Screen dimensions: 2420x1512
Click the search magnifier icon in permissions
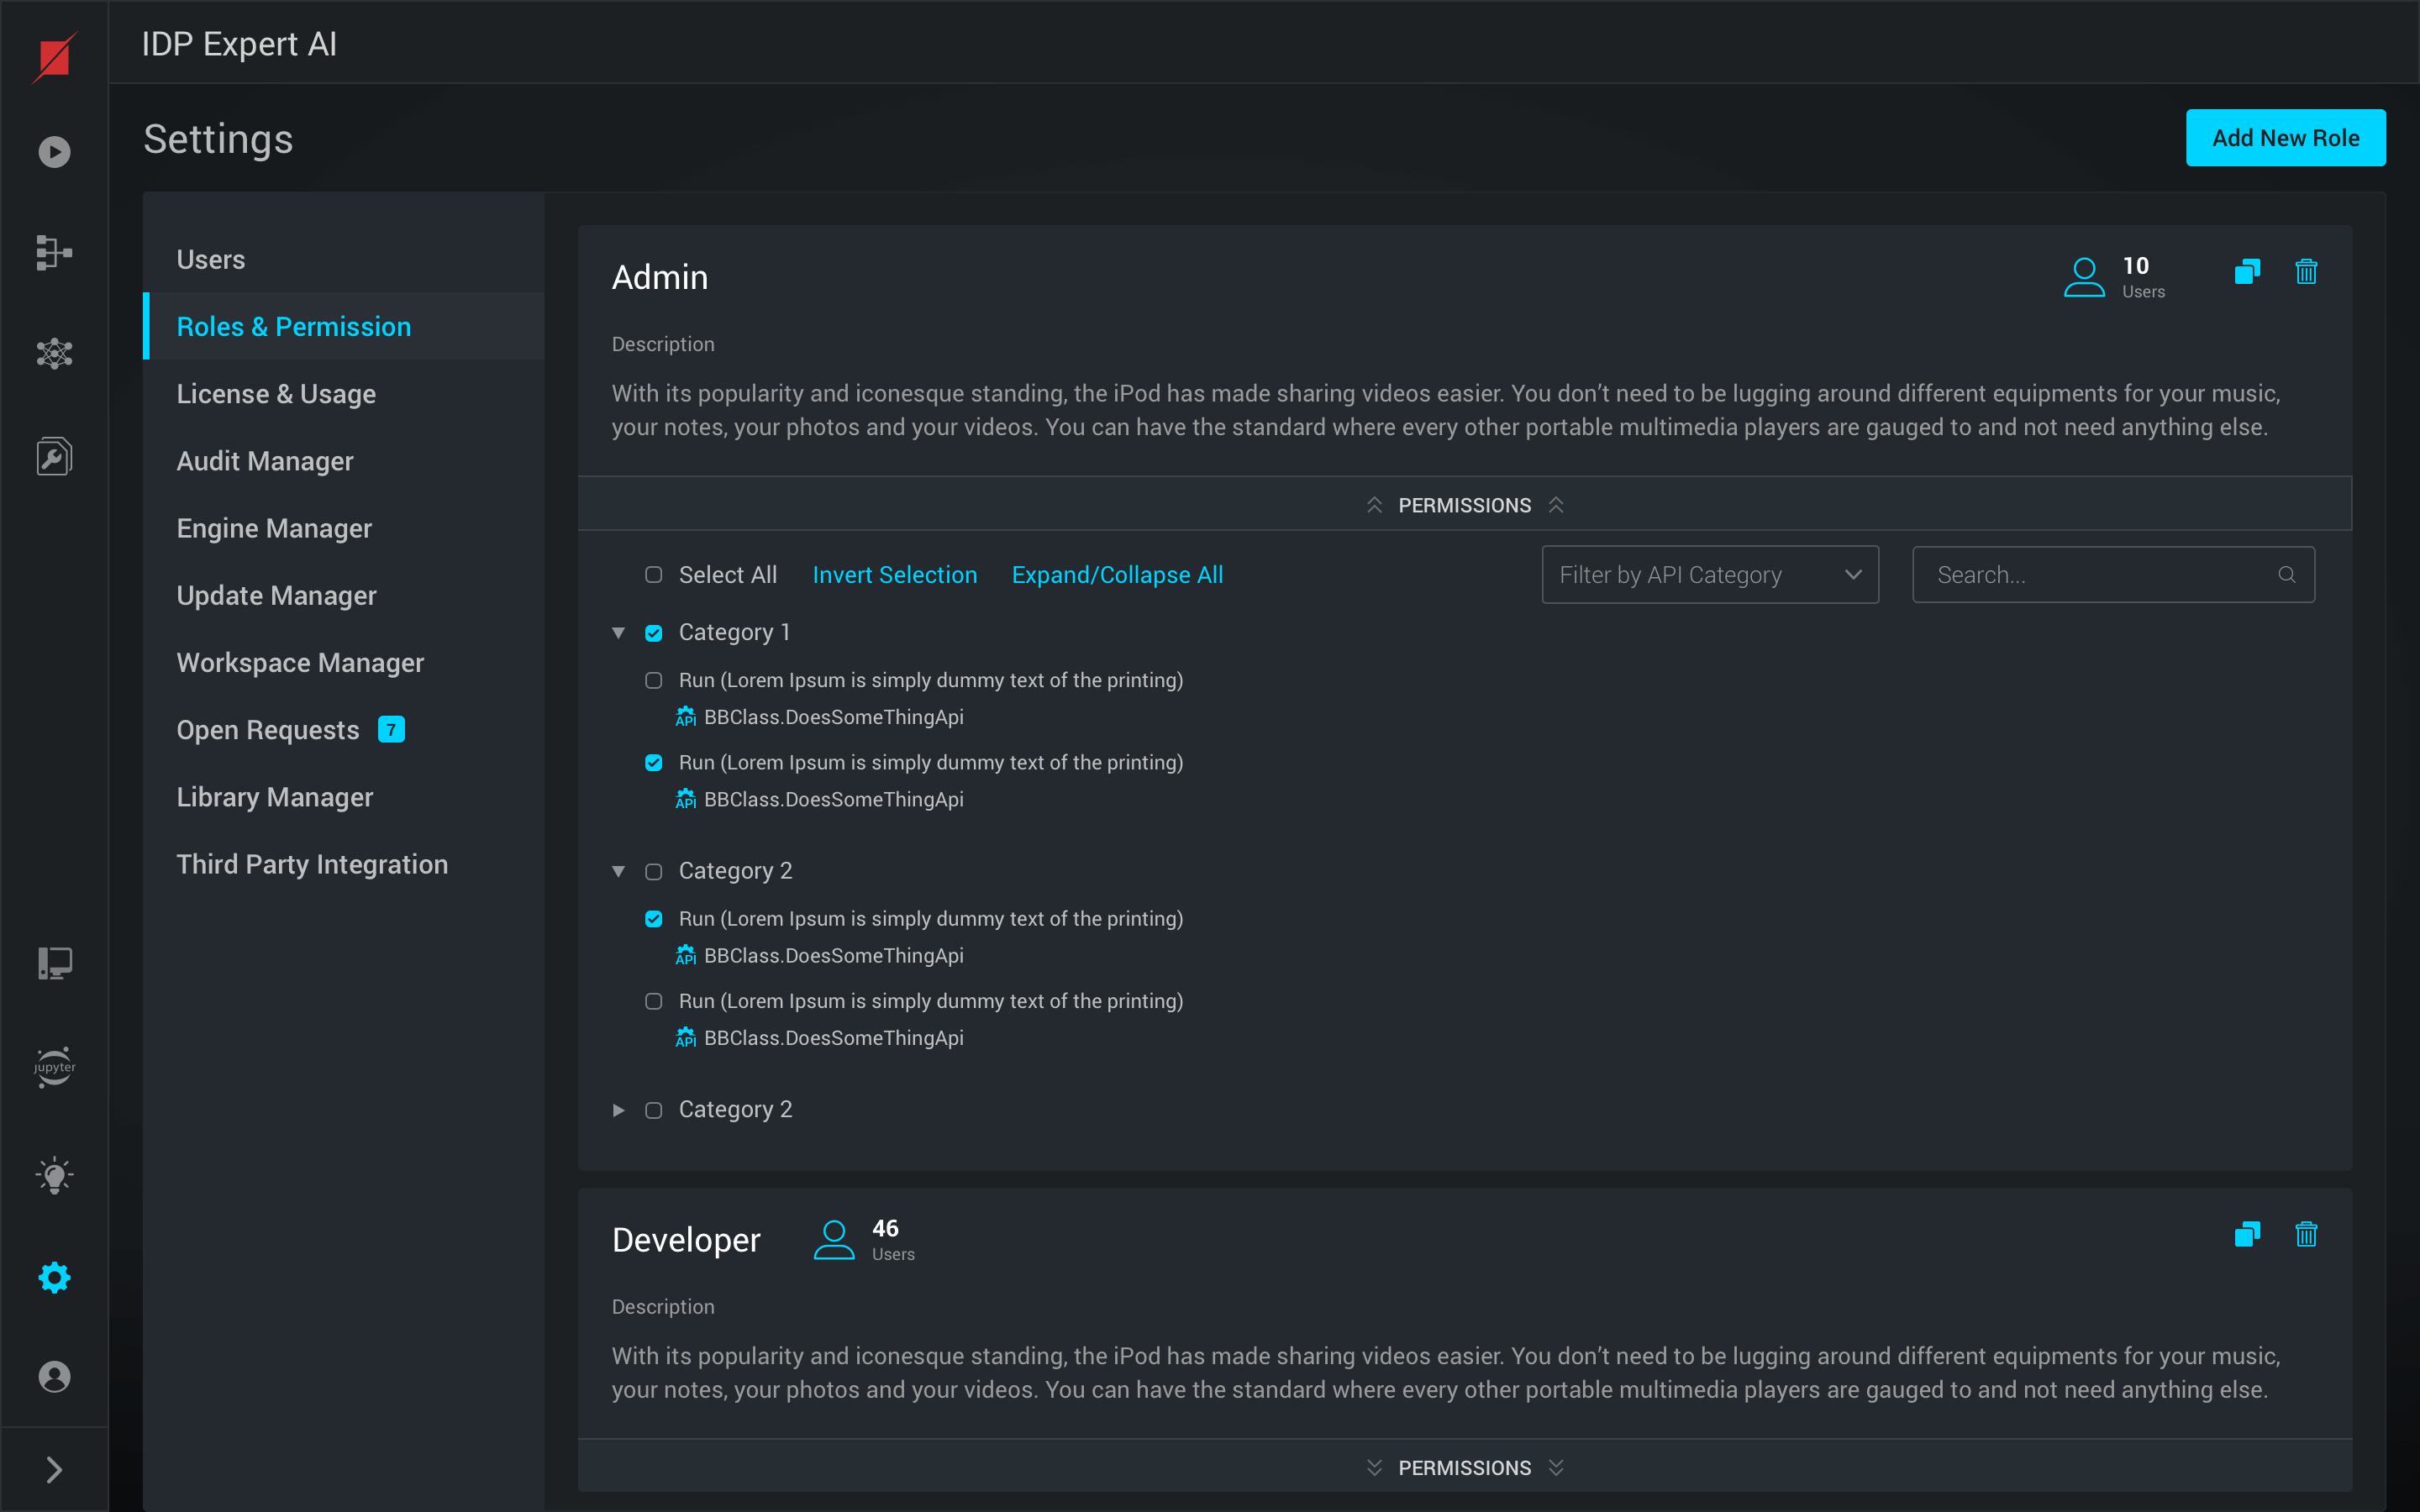(x=2286, y=575)
